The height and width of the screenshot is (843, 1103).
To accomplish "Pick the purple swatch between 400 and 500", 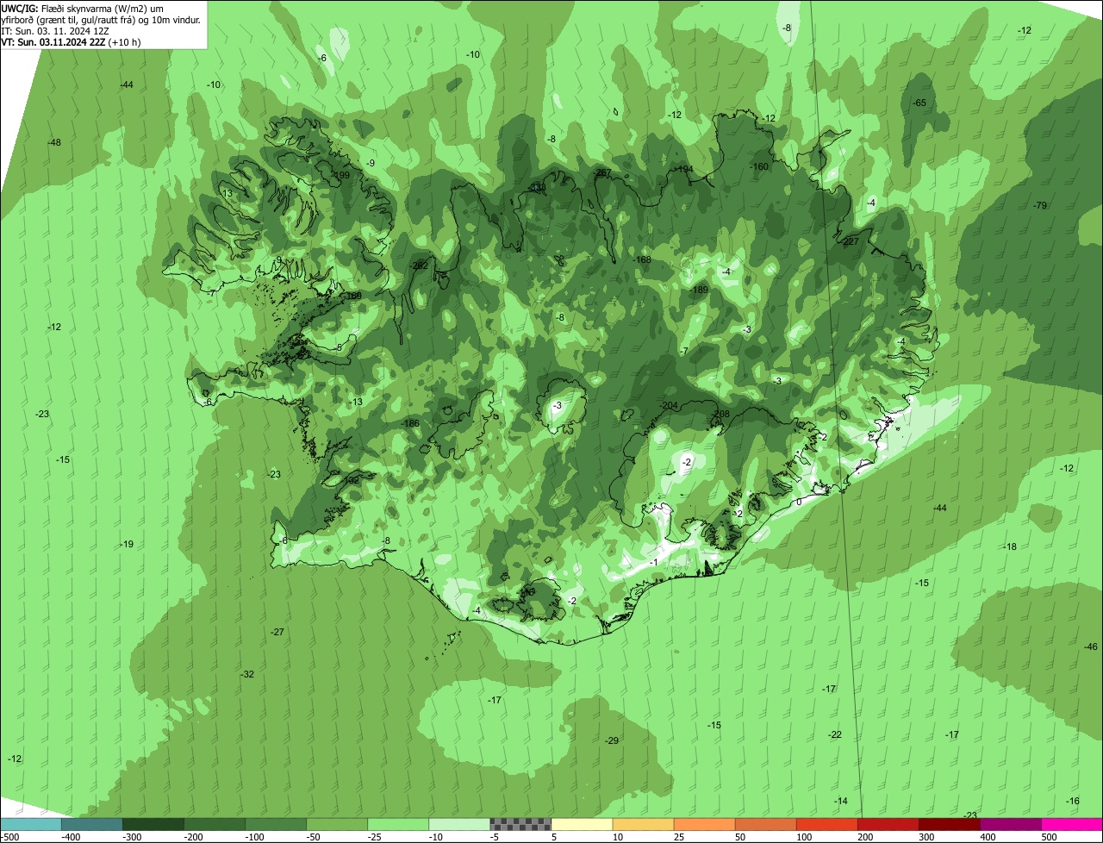I will 1010,824.
